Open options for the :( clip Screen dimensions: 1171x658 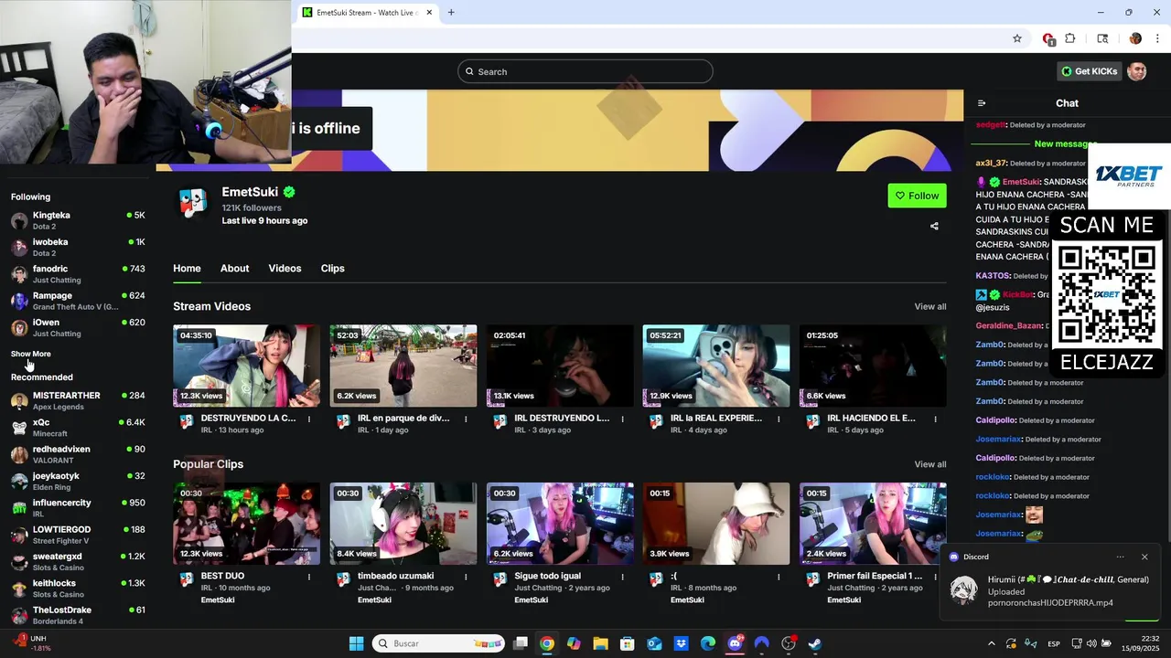coord(779,577)
